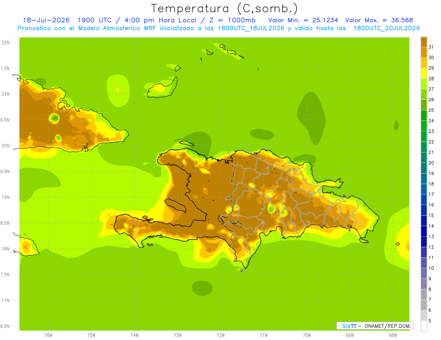This screenshot has width=441, height=340.
Task: Click the legend value "25"
Action: (x=431, y=110)
